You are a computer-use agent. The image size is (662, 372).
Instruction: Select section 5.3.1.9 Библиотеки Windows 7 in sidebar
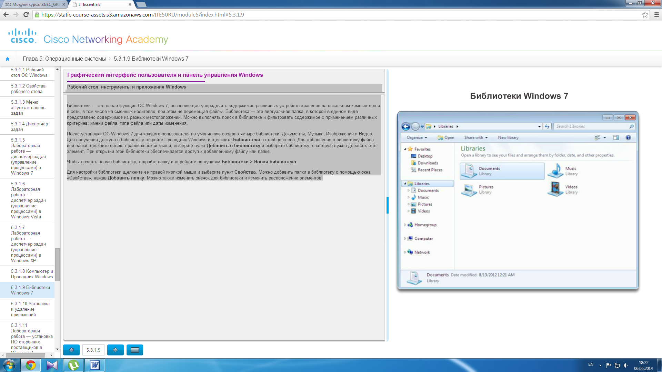point(28,290)
